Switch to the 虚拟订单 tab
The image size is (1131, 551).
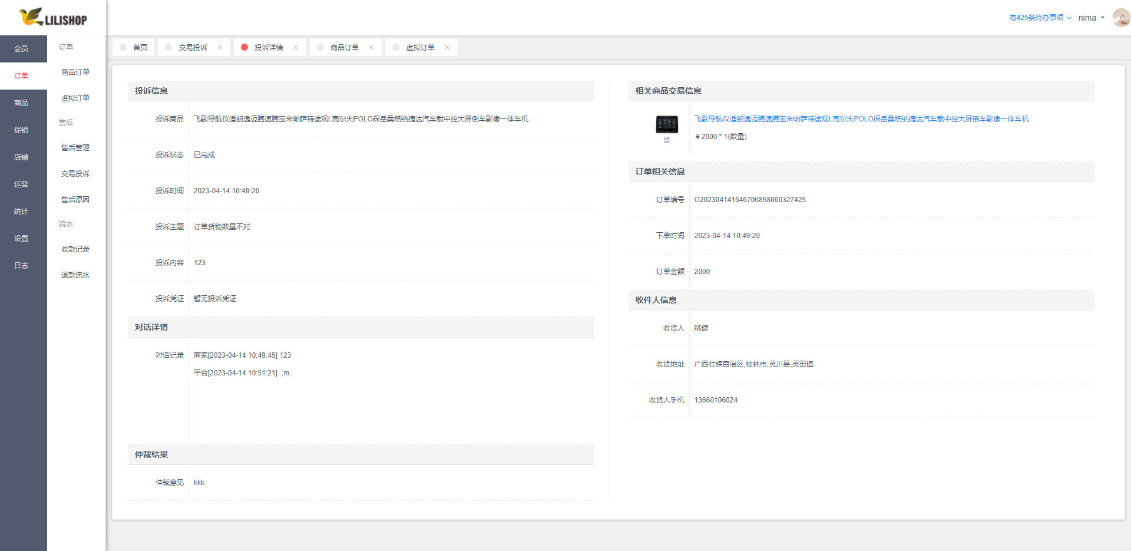click(x=420, y=47)
